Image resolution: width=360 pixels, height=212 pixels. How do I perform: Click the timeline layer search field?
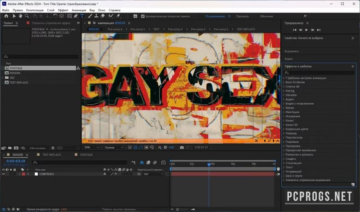tap(80, 162)
